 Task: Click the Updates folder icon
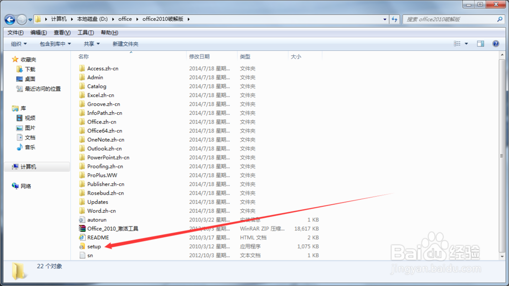pyautogui.click(x=82, y=202)
